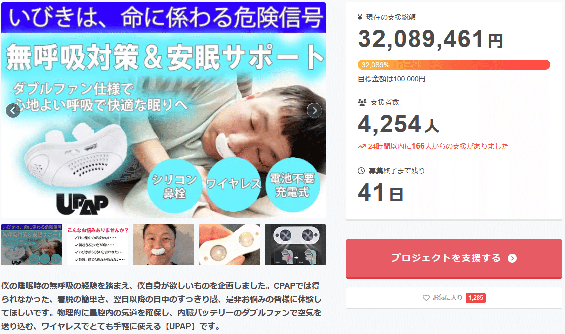This screenshot has width=565, height=334.
Task: Click the clock icon near remaining days
Action: point(361,171)
